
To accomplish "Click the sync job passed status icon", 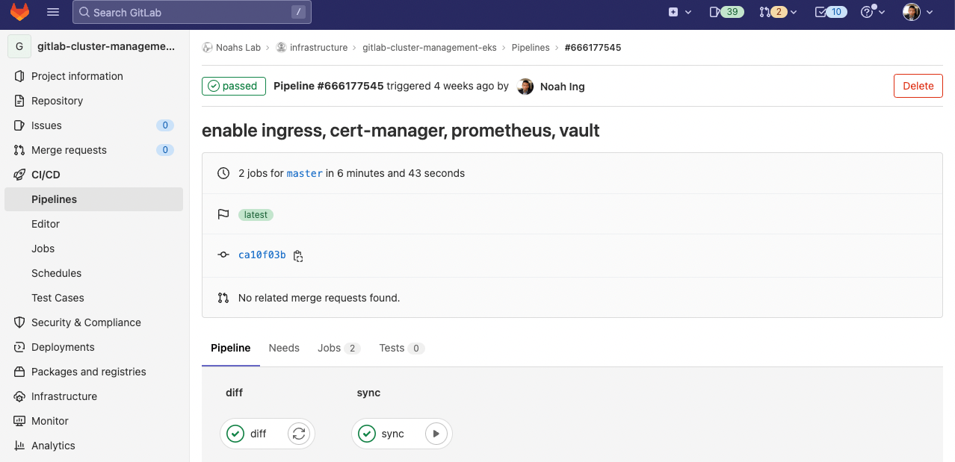I will (x=367, y=434).
